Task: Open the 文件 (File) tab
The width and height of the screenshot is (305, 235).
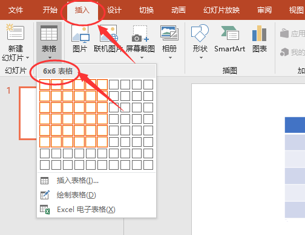Action: [16, 10]
